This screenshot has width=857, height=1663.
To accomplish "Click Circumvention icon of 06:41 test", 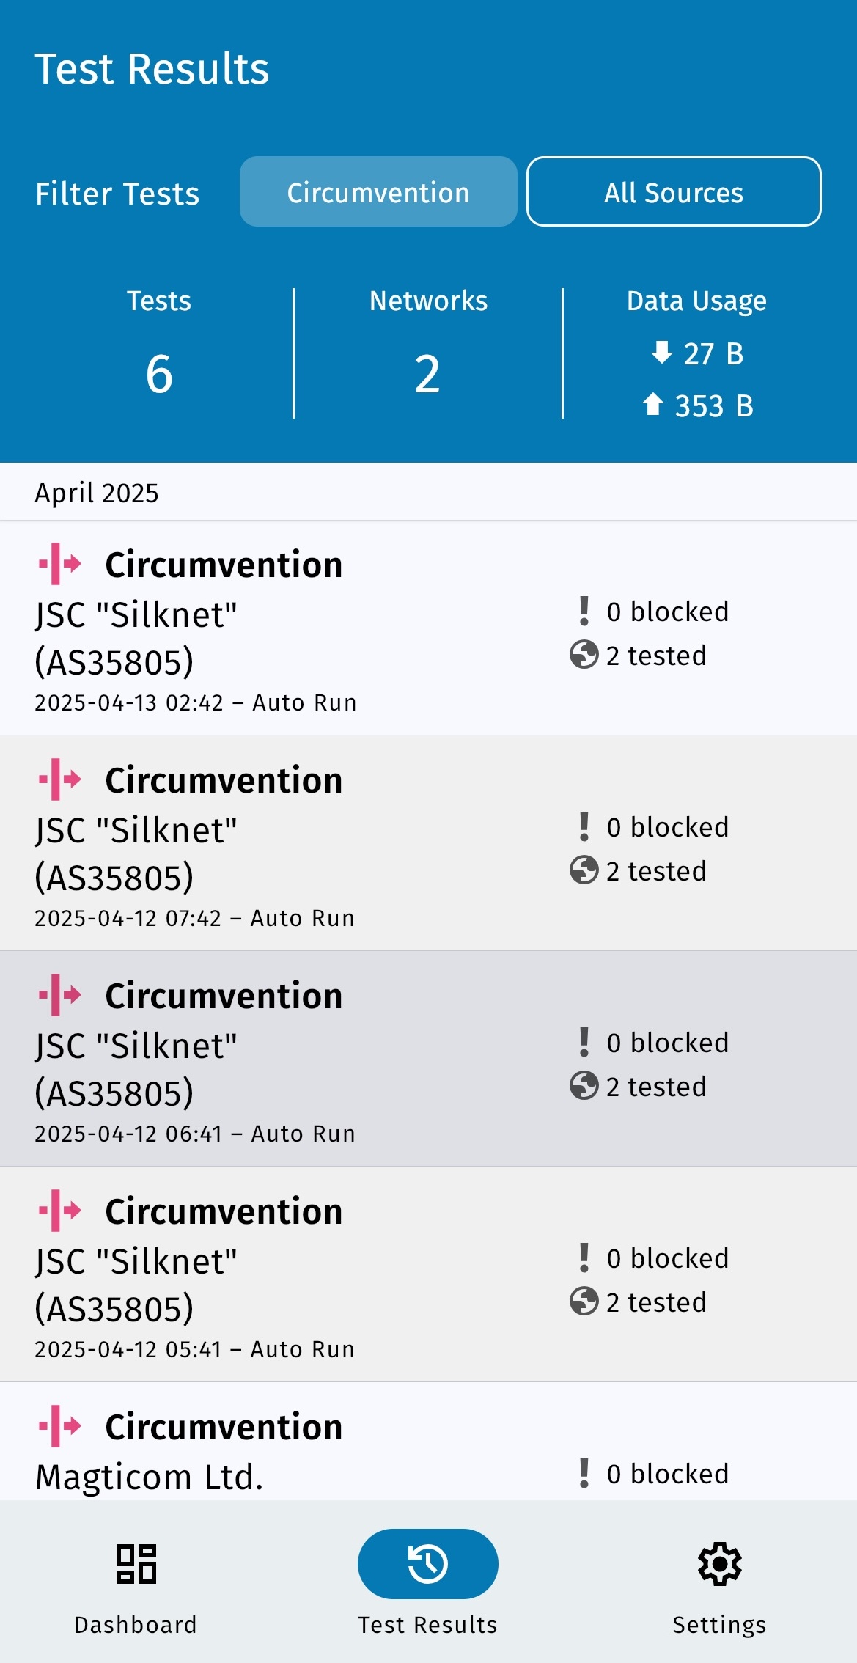I will [60, 995].
